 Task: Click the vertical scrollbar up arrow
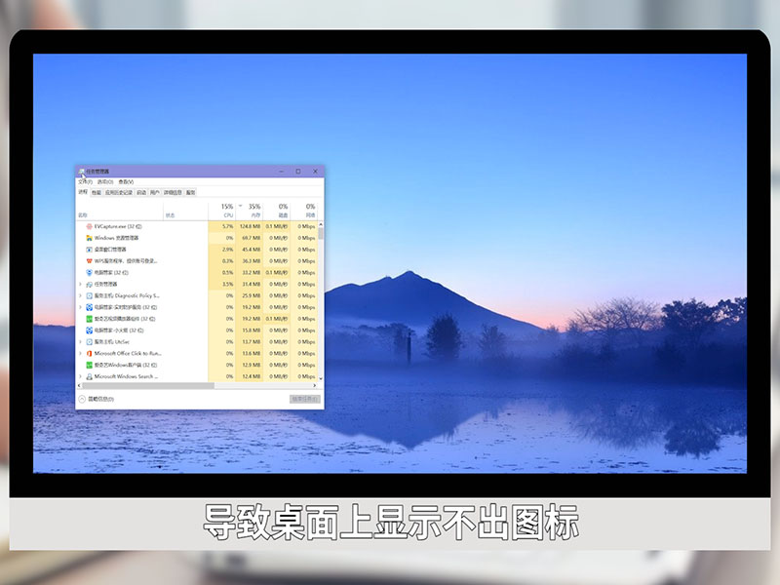coord(321,224)
